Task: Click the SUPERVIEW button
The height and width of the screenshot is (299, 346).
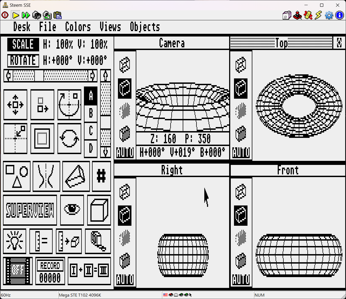Action: click(30, 210)
